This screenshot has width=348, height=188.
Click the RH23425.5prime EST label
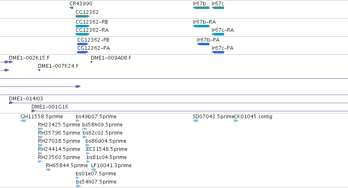[59, 125]
